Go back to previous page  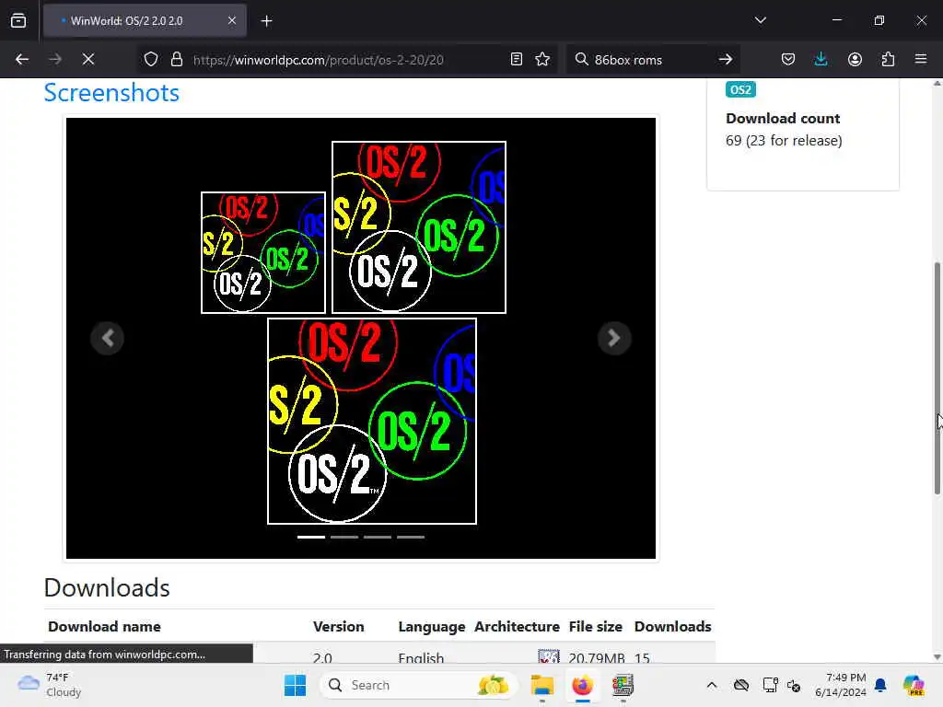(x=22, y=59)
